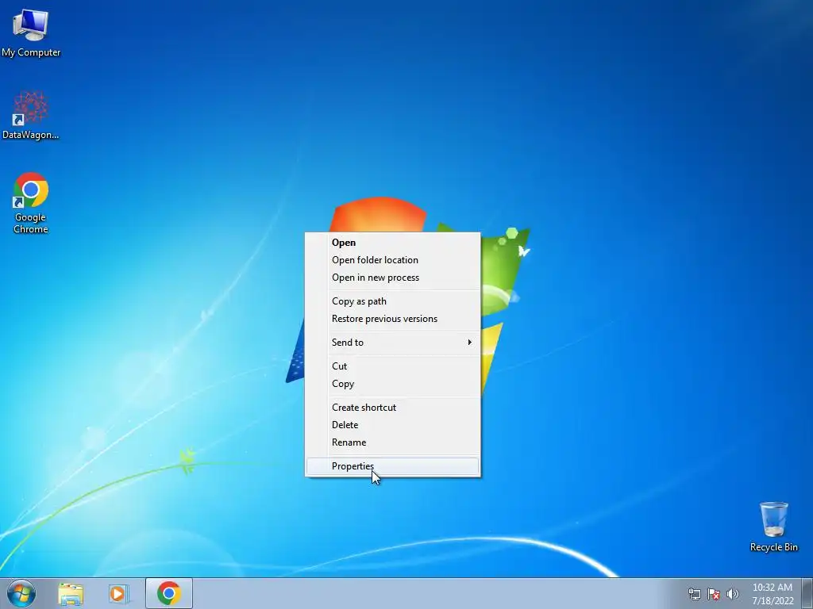
Task: Choose Open in new process
Action: (392, 278)
